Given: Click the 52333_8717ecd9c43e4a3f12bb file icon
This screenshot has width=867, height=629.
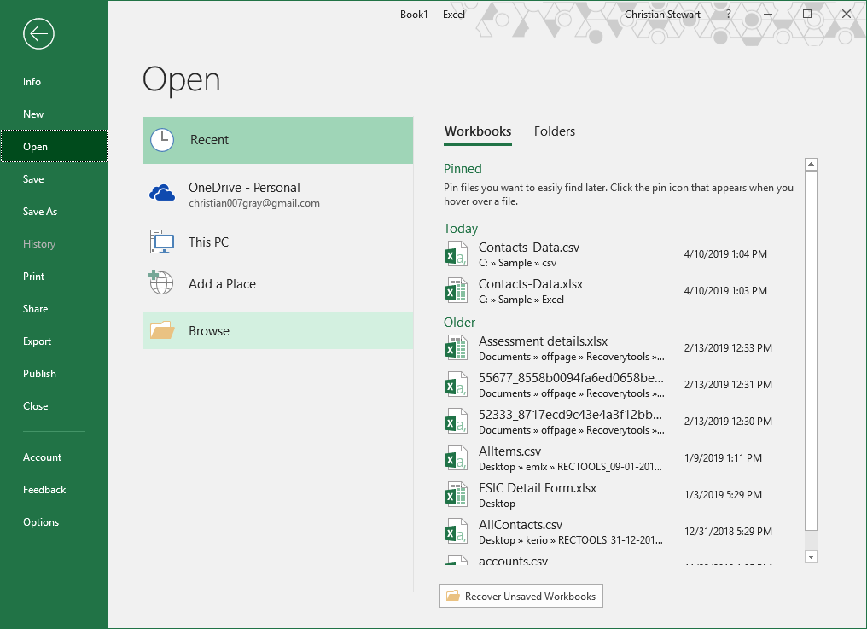Looking at the screenshot, I should pos(457,422).
